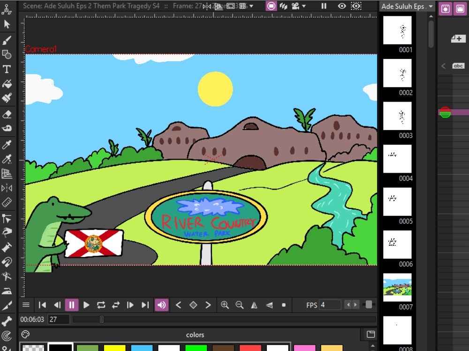Pause the playback
469x351 pixels.
[x=72, y=305]
